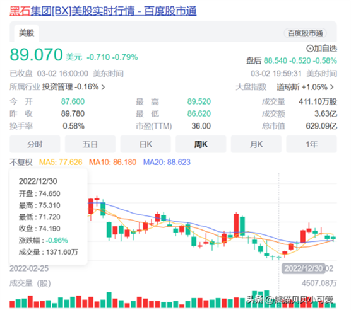Show the 月K candlestick chart
The height and width of the screenshot is (310, 351).
[256, 144]
